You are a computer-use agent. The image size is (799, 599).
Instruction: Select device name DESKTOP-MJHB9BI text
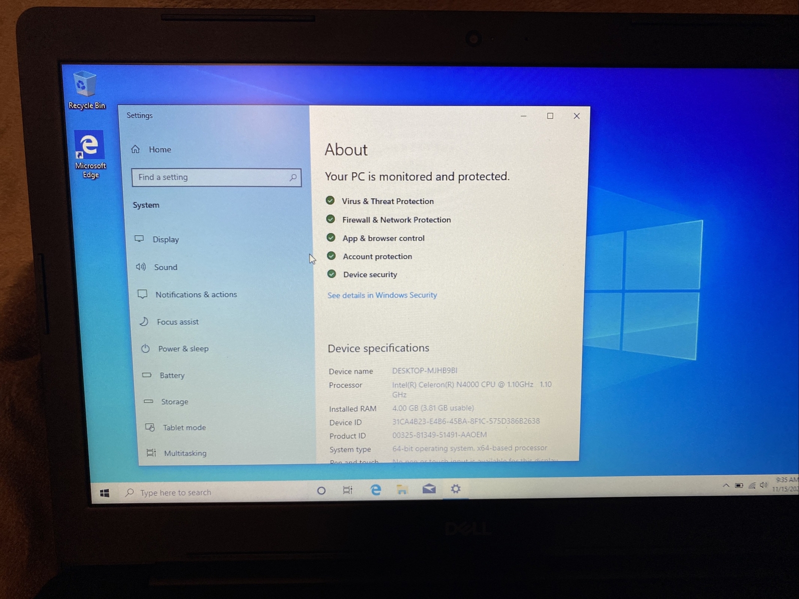424,370
